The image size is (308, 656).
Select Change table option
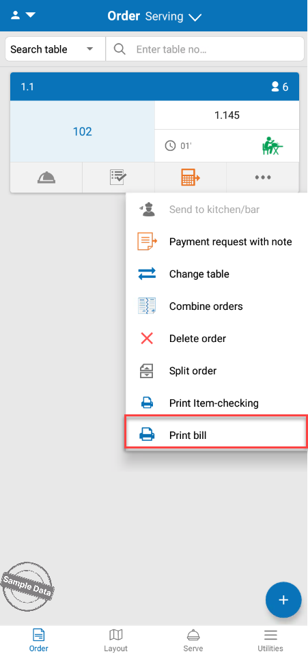[x=216, y=274]
